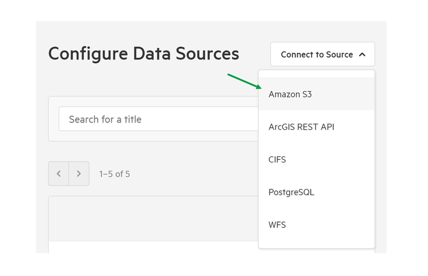Select Amazon S3 from the source list

coord(317,94)
